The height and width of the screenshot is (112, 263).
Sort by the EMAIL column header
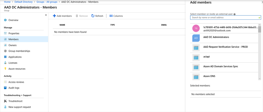point(164,25)
